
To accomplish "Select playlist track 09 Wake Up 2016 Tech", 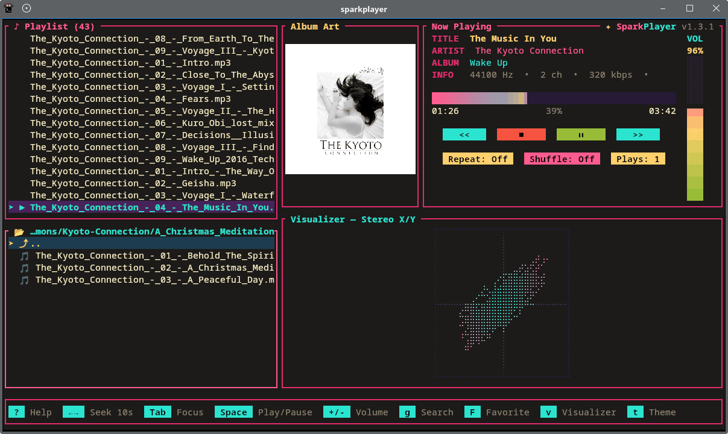I will (x=152, y=159).
